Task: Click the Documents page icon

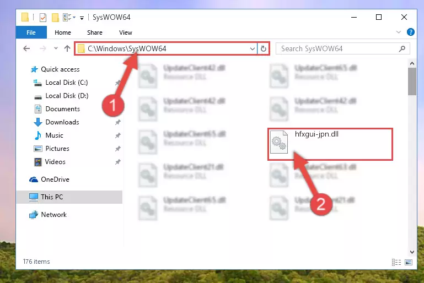Action: point(38,109)
